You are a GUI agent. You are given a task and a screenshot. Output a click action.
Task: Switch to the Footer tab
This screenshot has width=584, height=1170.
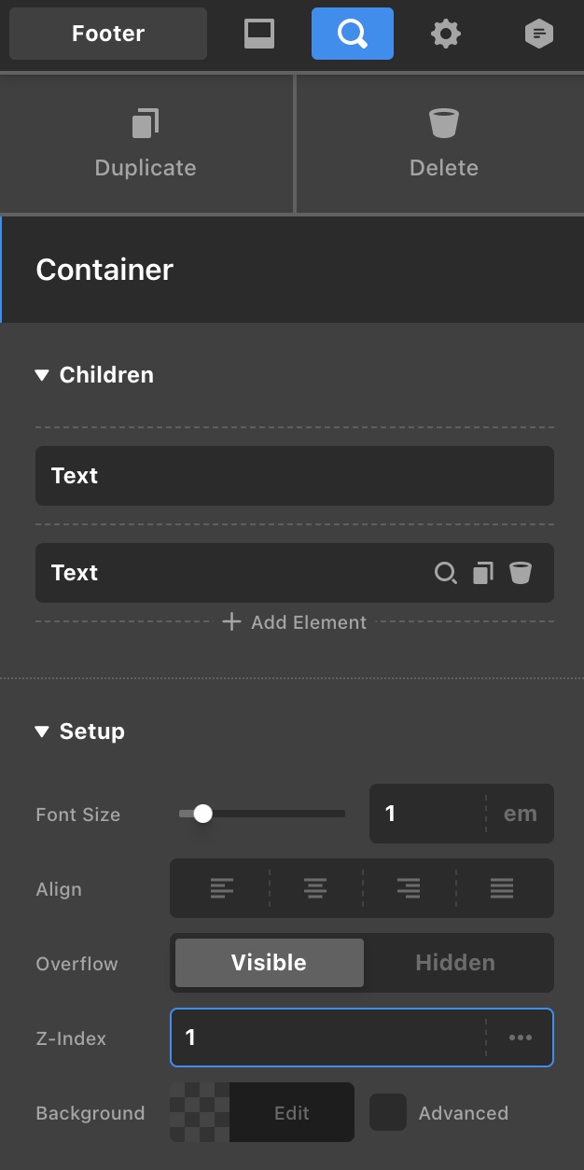(x=108, y=35)
